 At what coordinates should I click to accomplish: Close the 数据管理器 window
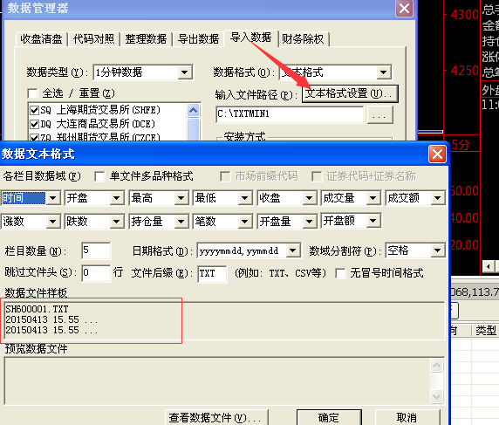click(x=404, y=8)
